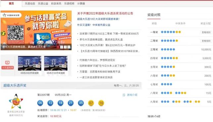Click the 中国体育彩票 logo on banner
Screen dimensions: 213x122
coord(11,15)
